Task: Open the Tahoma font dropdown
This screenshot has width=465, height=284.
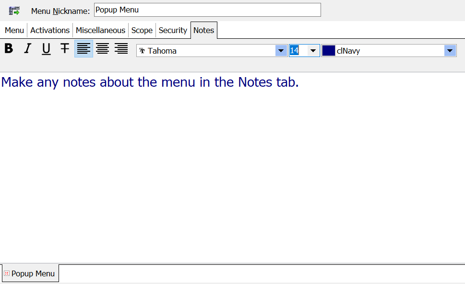Action: (281, 51)
